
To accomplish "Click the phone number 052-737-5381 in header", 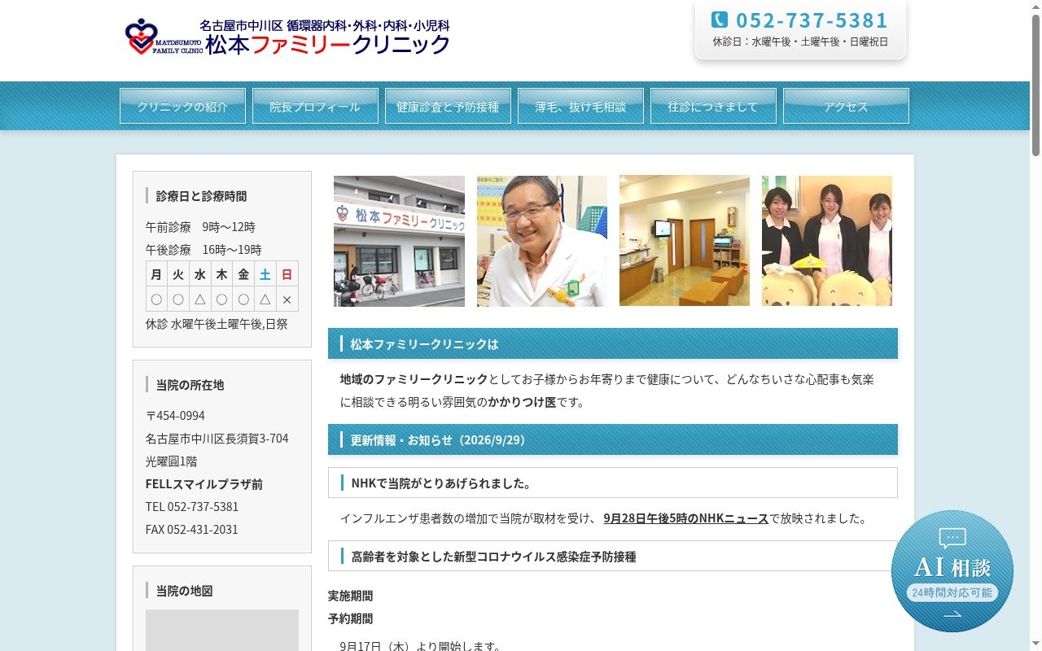I will 812,20.
